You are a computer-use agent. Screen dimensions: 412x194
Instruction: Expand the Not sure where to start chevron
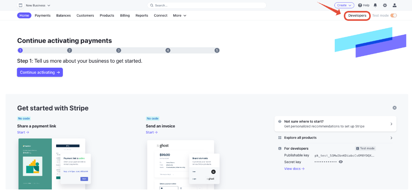coord(391,124)
